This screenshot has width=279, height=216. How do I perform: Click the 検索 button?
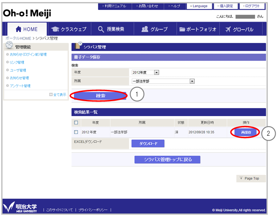point(100,96)
